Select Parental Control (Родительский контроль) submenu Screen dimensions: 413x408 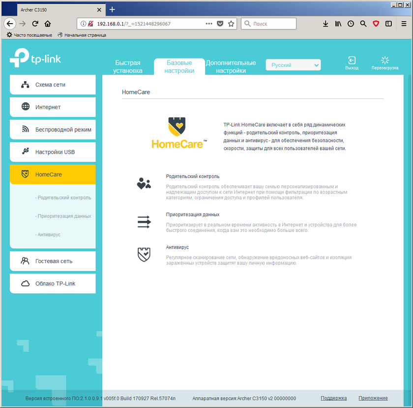pos(63,198)
